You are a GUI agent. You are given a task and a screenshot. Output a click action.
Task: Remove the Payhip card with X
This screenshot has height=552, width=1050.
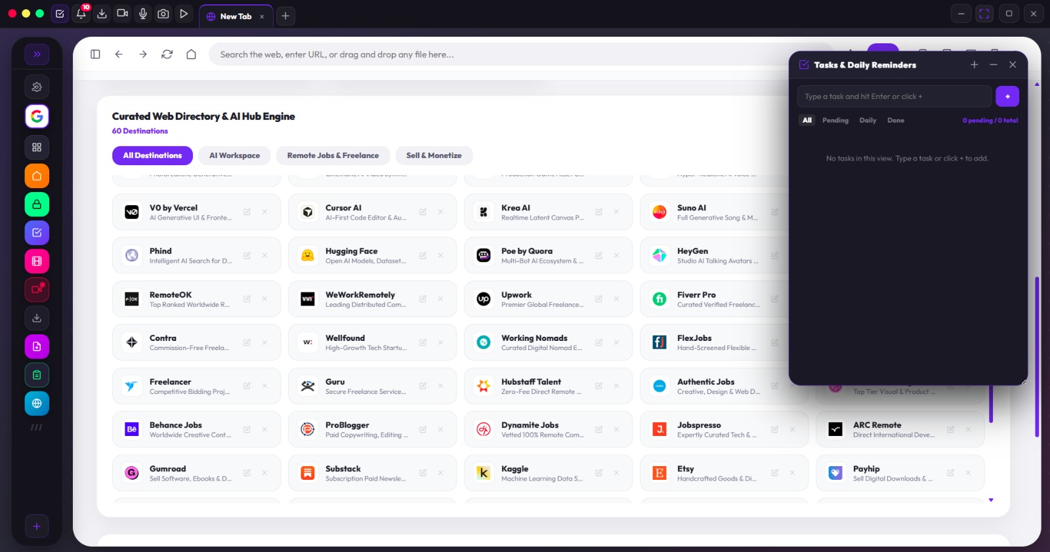pyautogui.click(x=968, y=473)
